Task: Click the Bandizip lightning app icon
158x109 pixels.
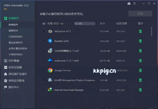Action: tap(50, 41)
